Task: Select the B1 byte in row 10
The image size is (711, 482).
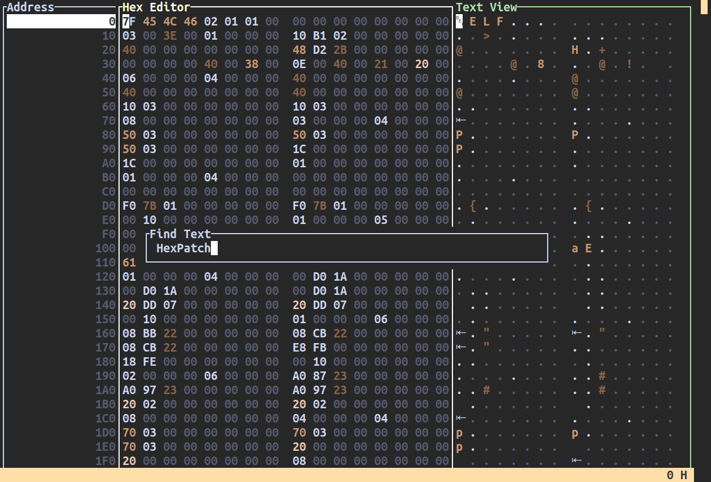Action: pyautogui.click(x=320, y=36)
